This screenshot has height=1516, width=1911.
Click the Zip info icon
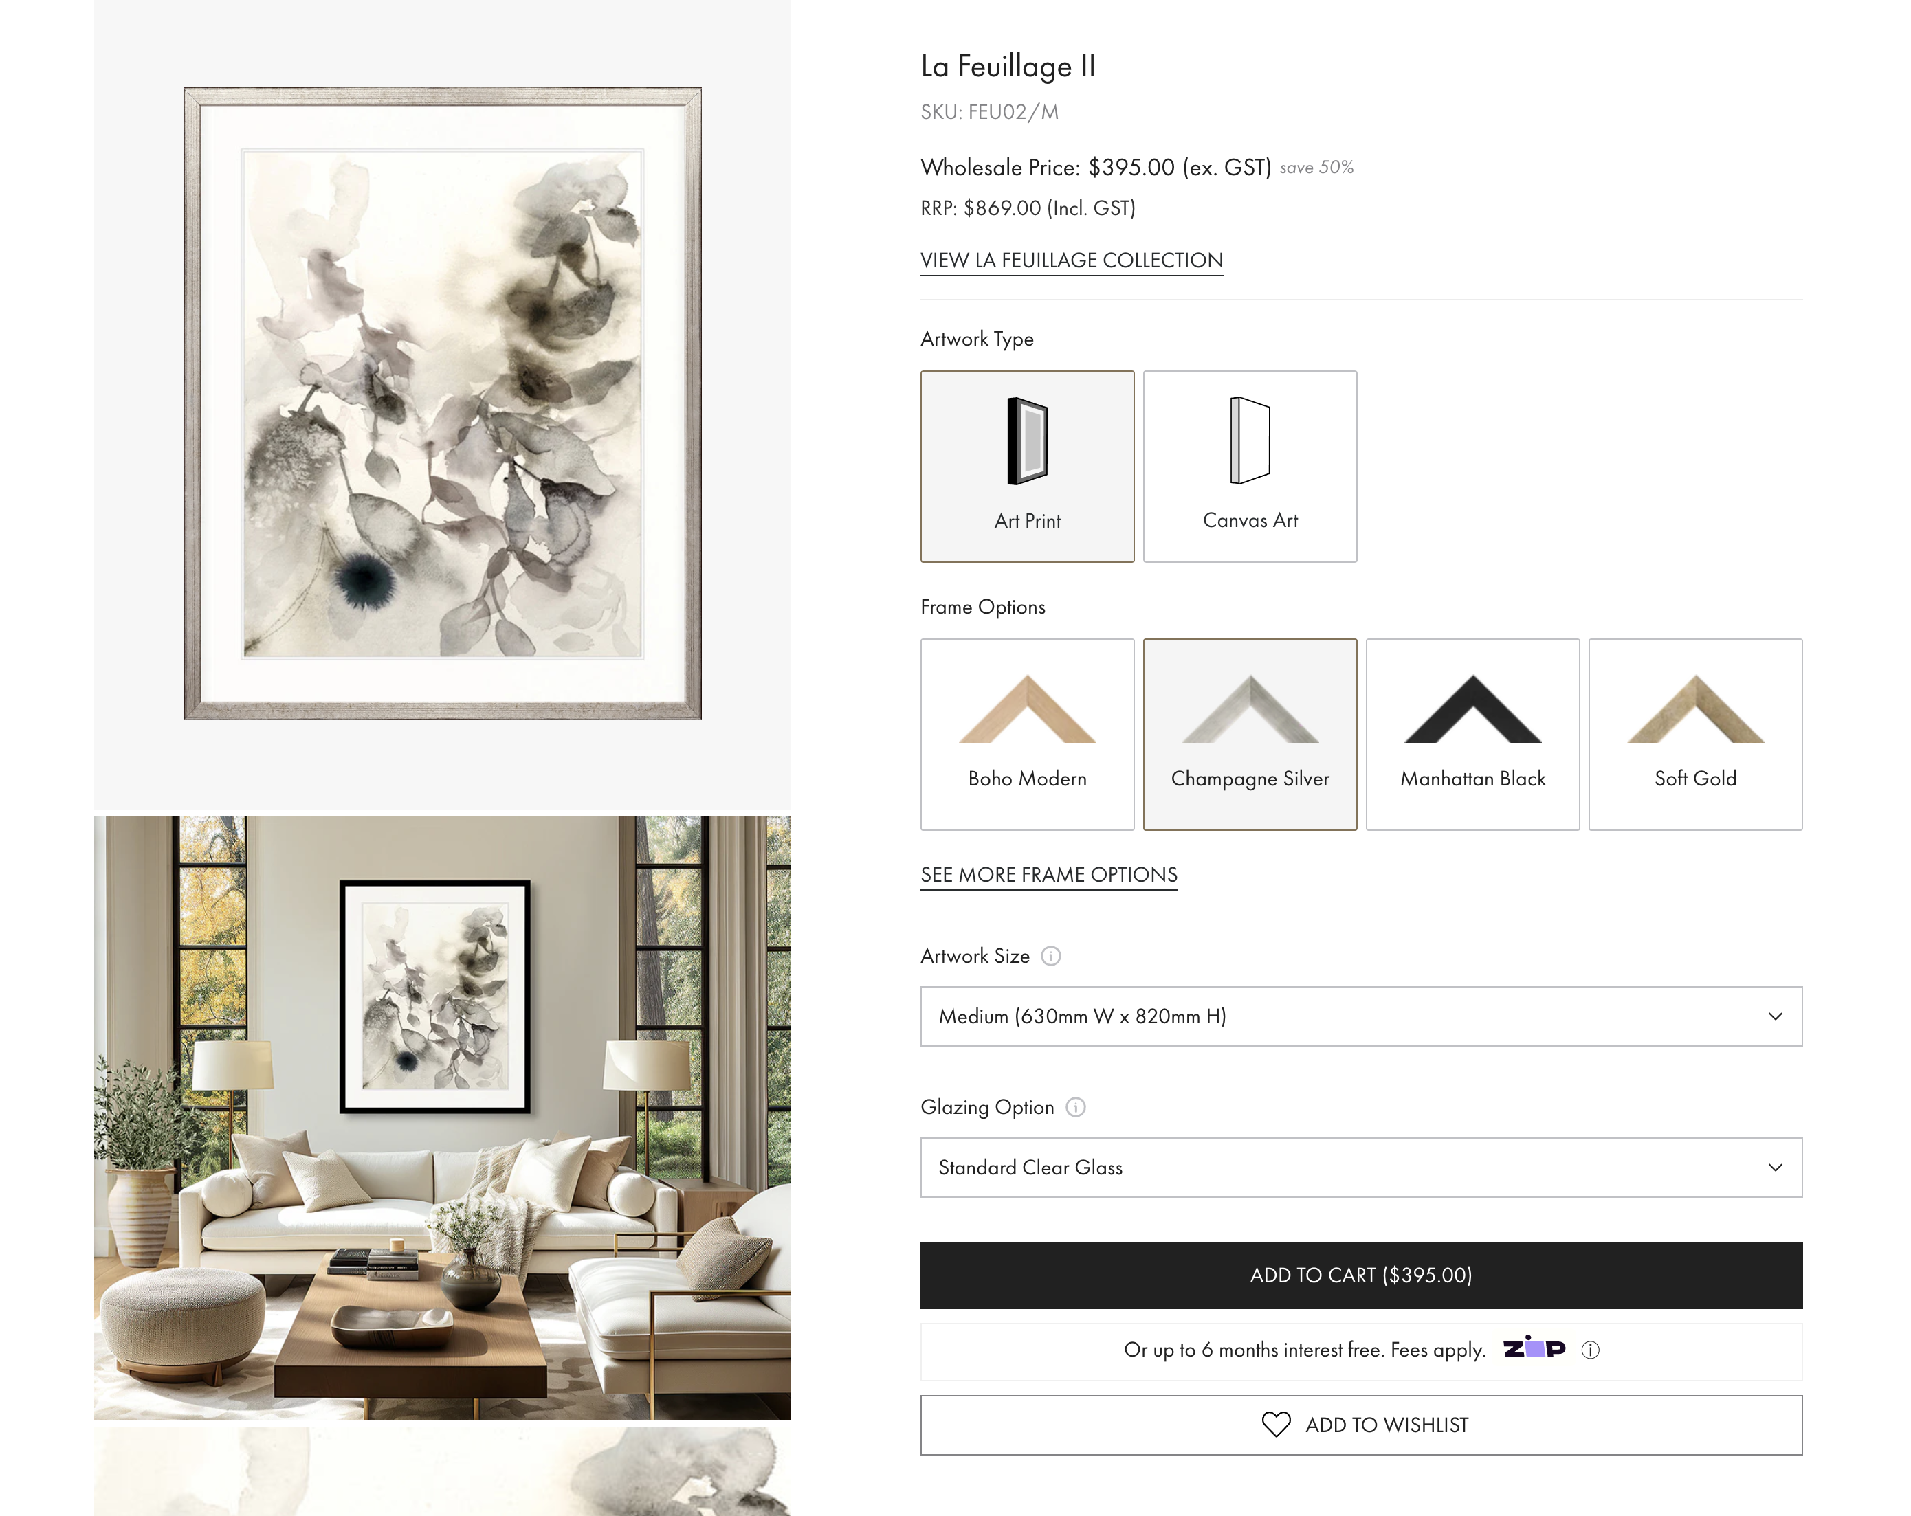pos(1590,1350)
